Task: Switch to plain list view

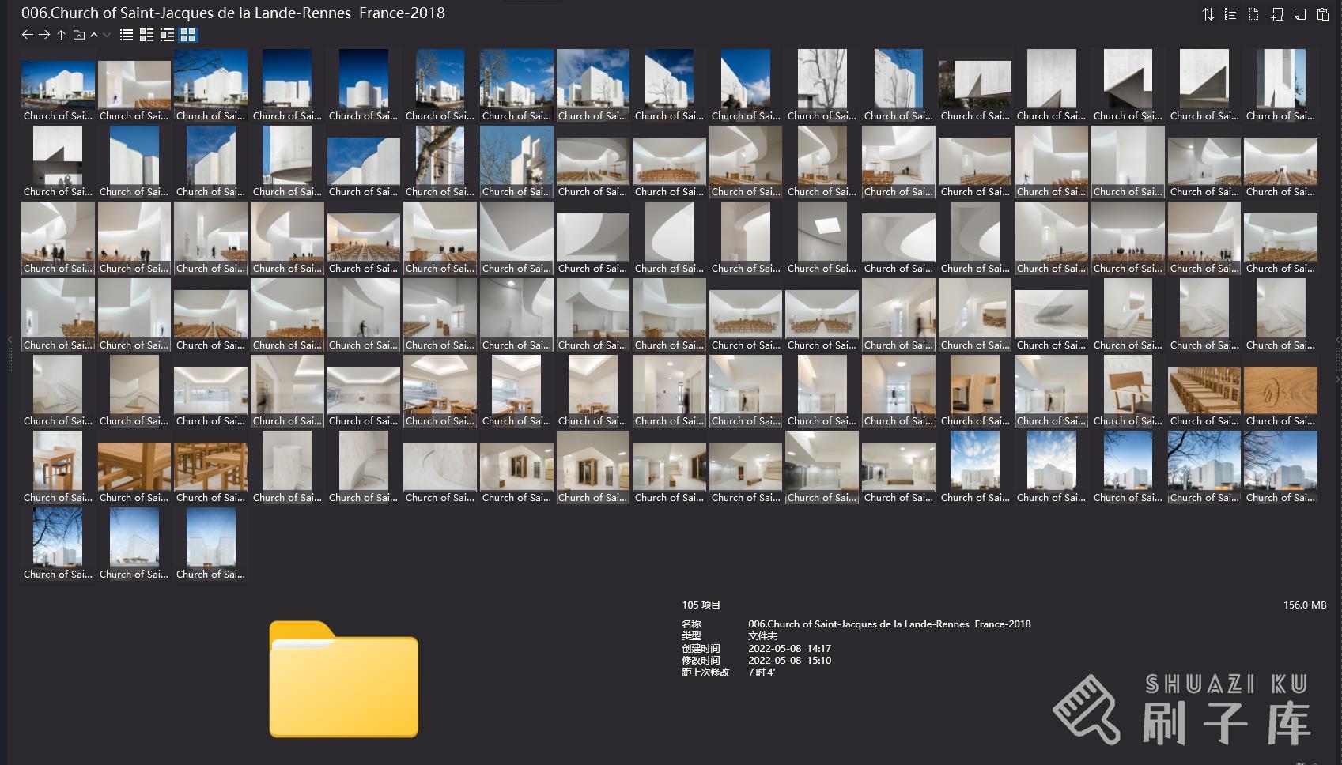Action: coord(126,35)
